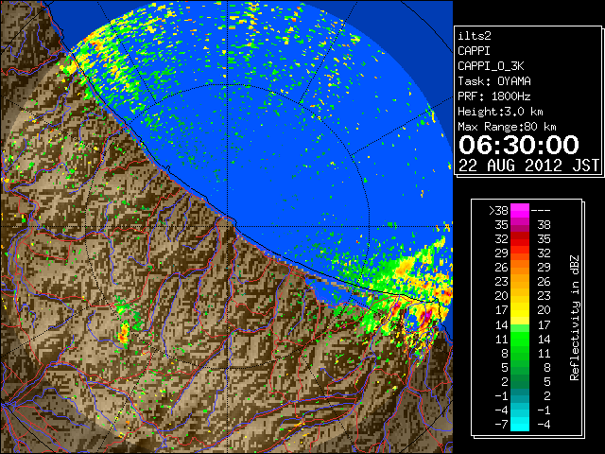Pick the orange 23–26 dBZ color band
The width and height of the screenshot is (605, 454).
520,282
